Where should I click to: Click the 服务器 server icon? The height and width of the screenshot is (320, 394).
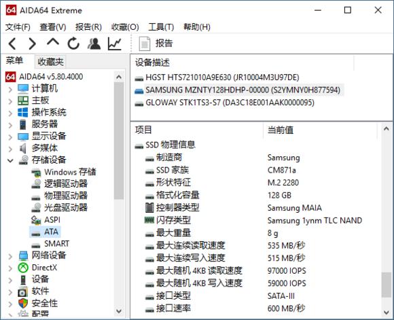coord(23,124)
